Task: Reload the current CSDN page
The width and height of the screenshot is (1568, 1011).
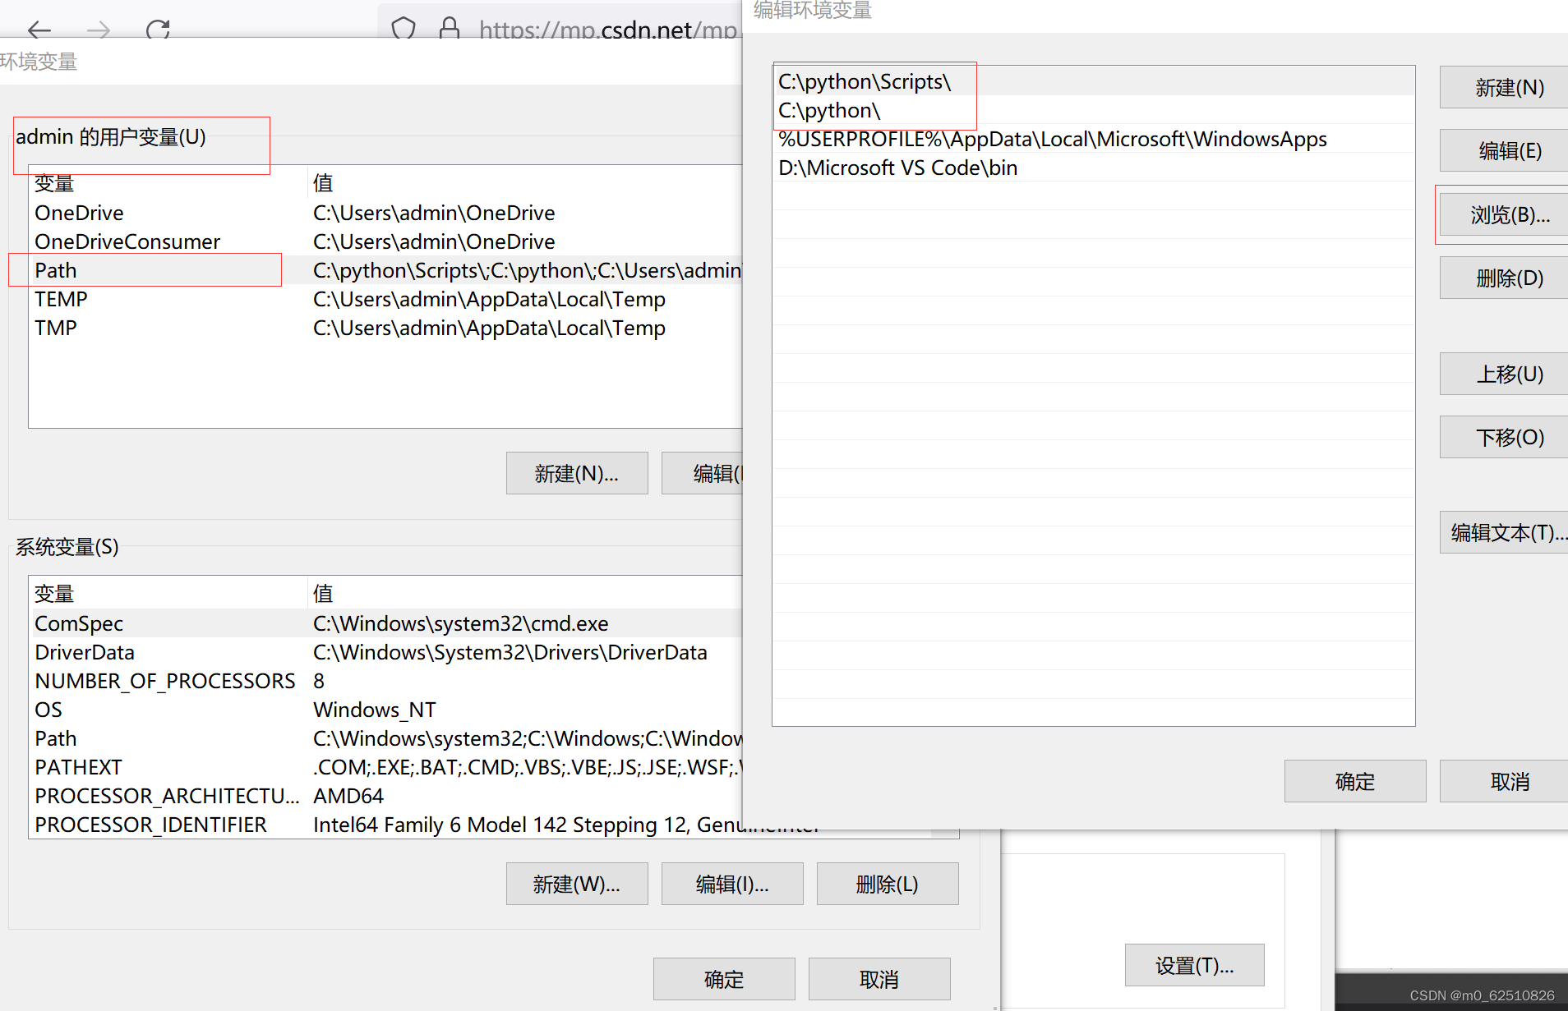Action: [x=157, y=30]
